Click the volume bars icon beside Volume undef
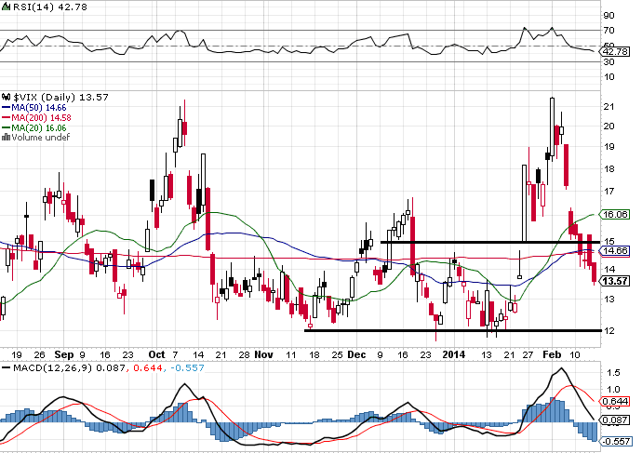642x453 pixels. point(7,138)
